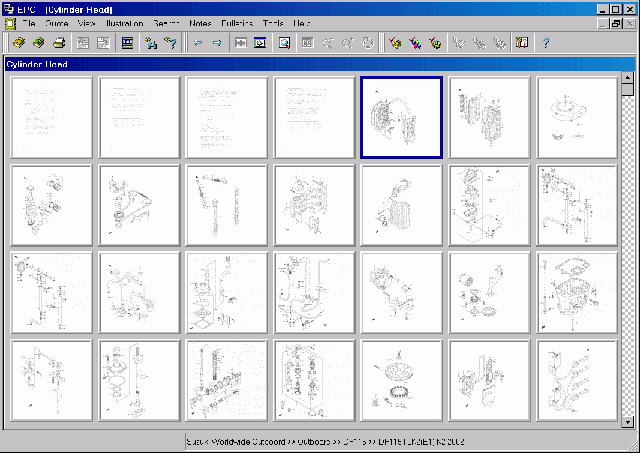Navigate back using the left arrow icon
This screenshot has height=453, width=640.
[198, 42]
